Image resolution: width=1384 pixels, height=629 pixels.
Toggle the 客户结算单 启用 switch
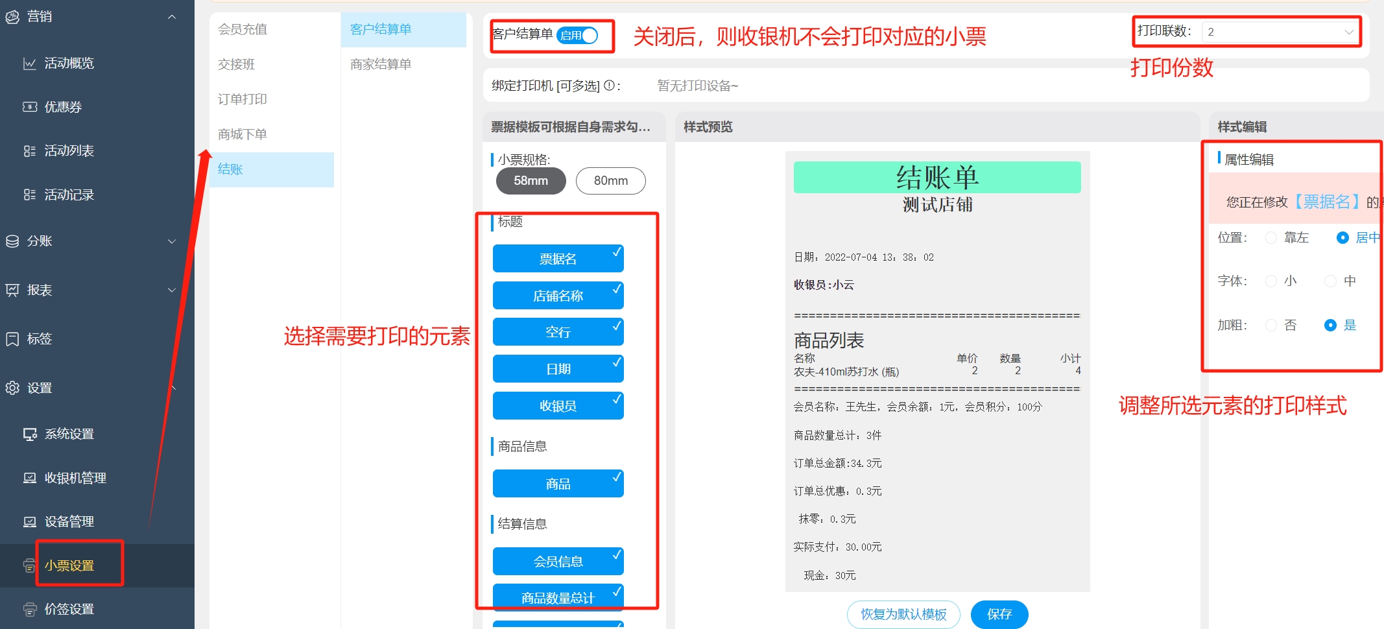(577, 36)
